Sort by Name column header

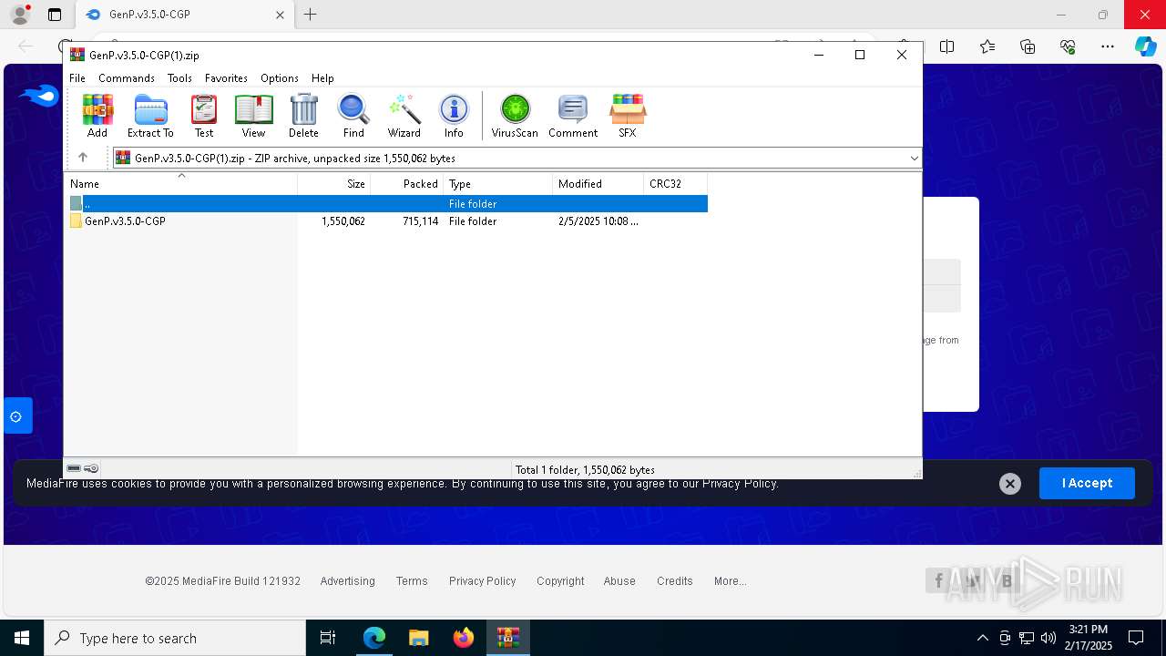180,184
